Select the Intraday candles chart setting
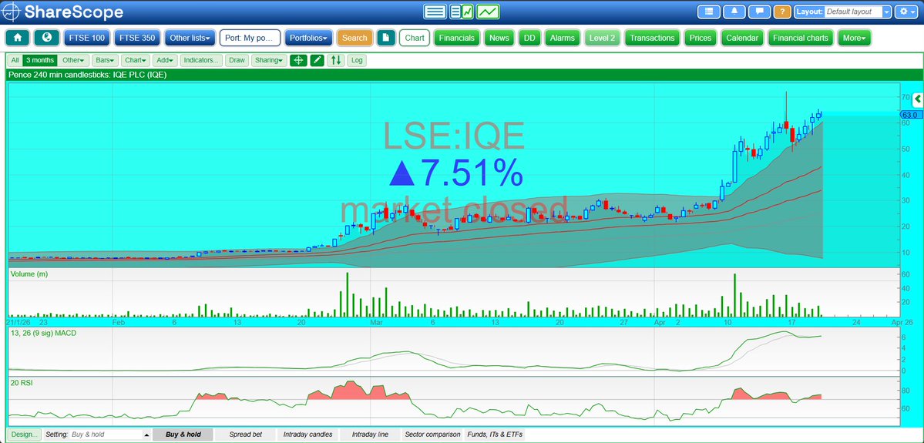Image resolution: width=924 pixels, height=443 pixels. coord(307,435)
